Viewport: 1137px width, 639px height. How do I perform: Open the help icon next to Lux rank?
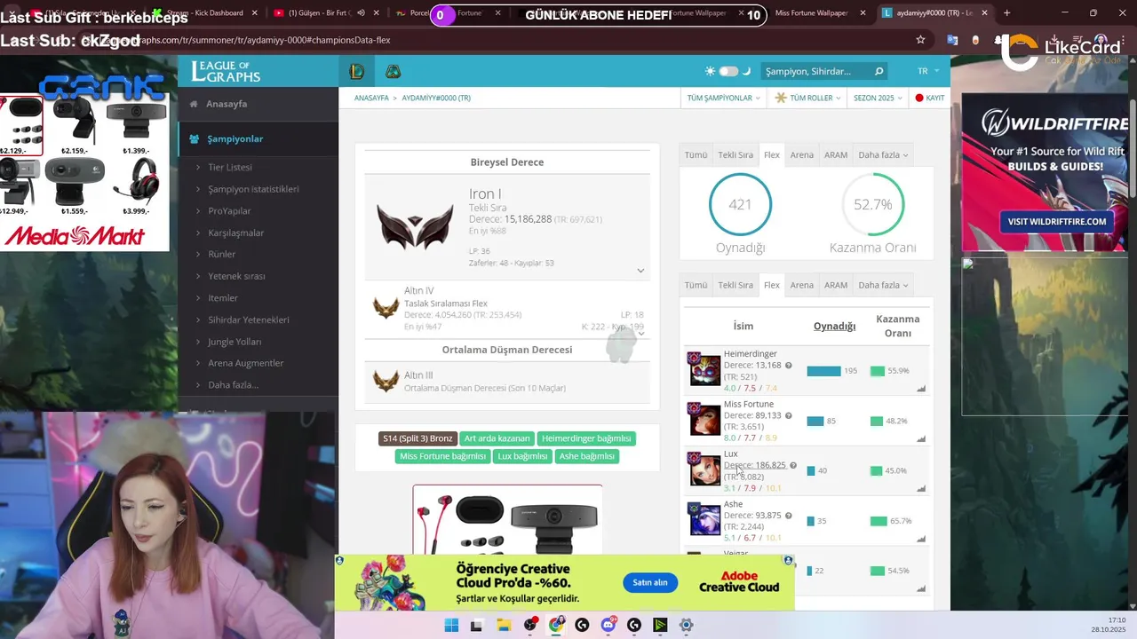click(793, 465)
